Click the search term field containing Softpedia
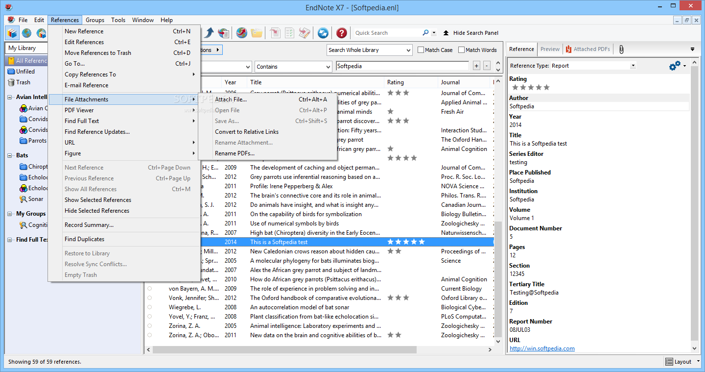This screenshot has width=705, height=372. 402,66
